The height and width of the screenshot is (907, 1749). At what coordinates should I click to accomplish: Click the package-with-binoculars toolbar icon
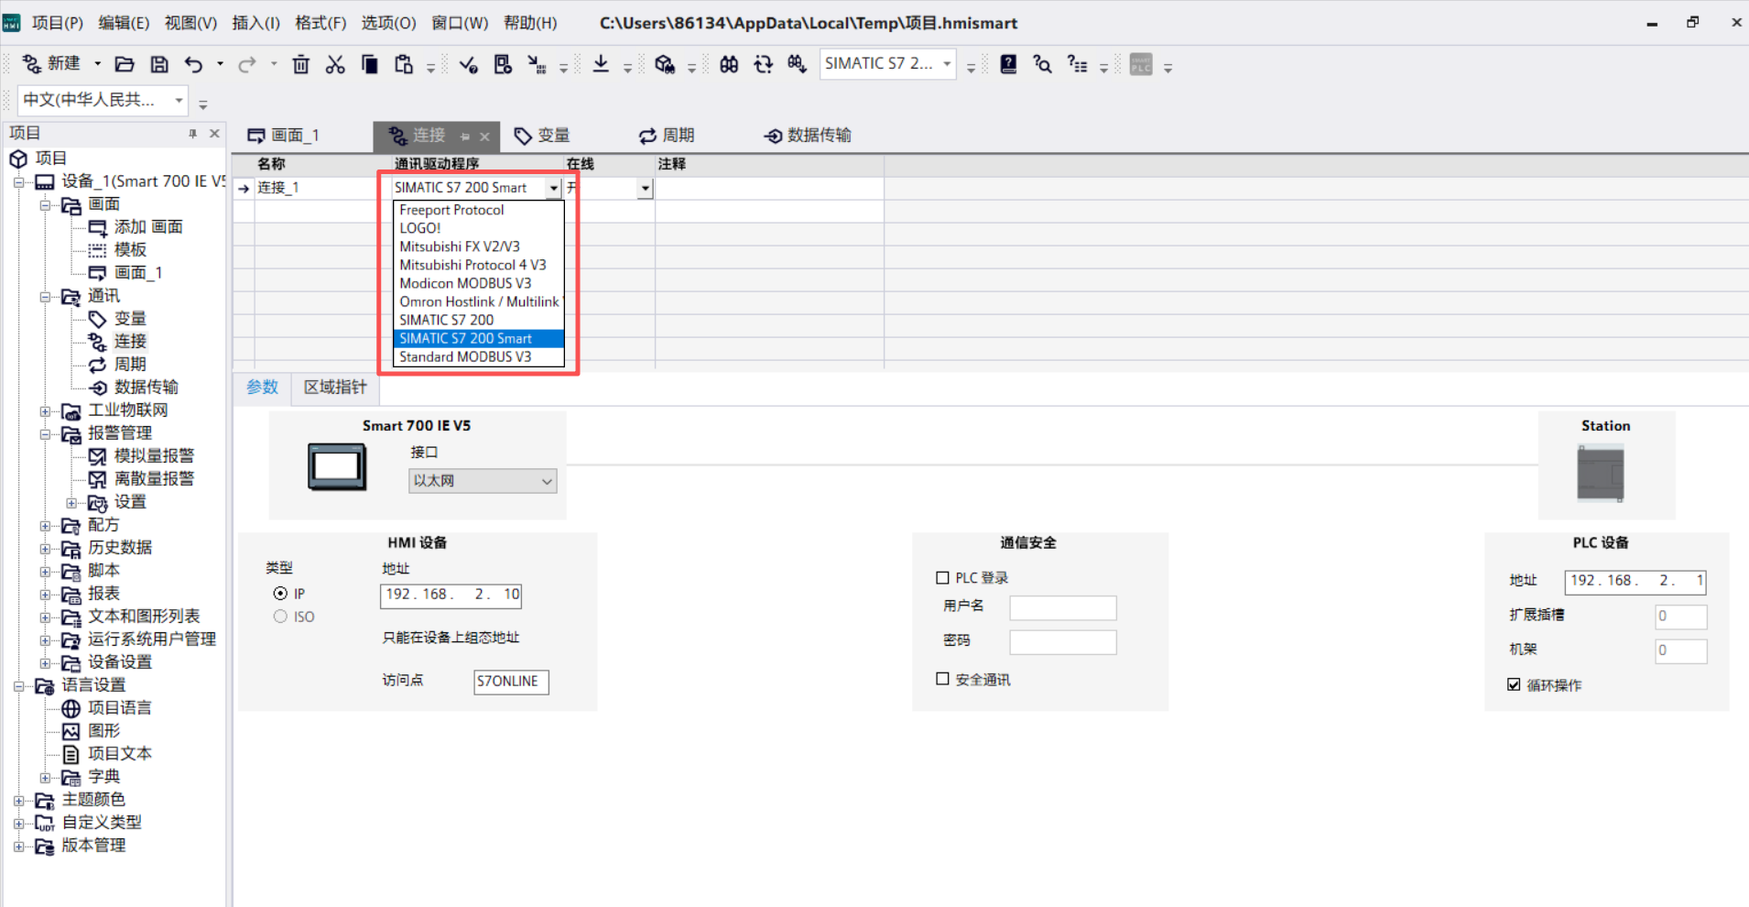(665, 64)
